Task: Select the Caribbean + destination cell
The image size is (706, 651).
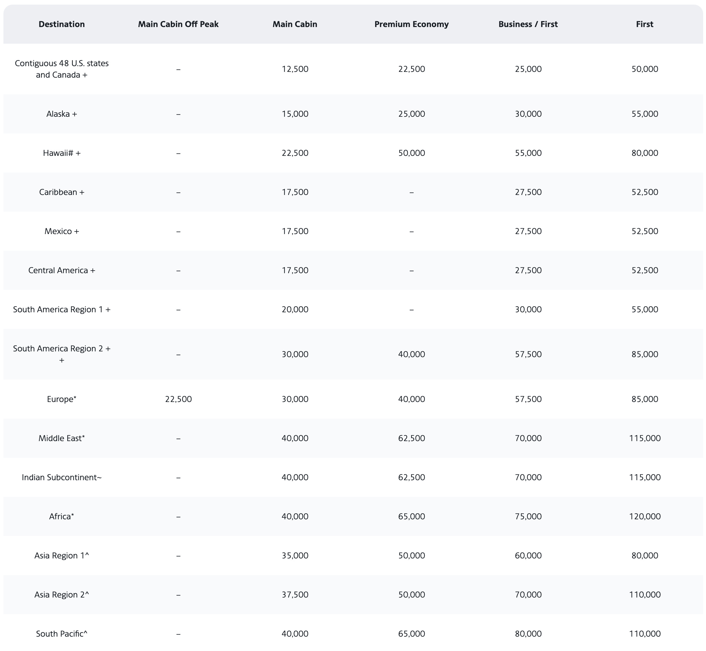Action: pos(62,192)
